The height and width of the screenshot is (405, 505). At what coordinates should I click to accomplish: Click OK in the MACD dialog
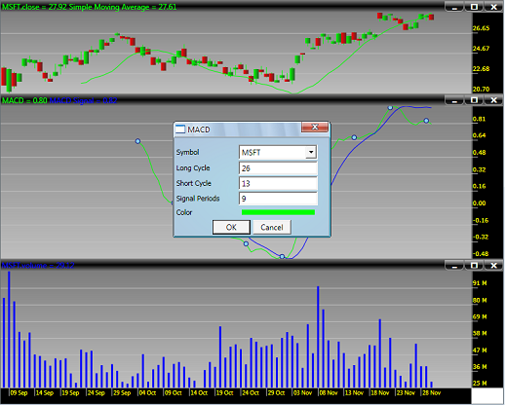(231, 227)
